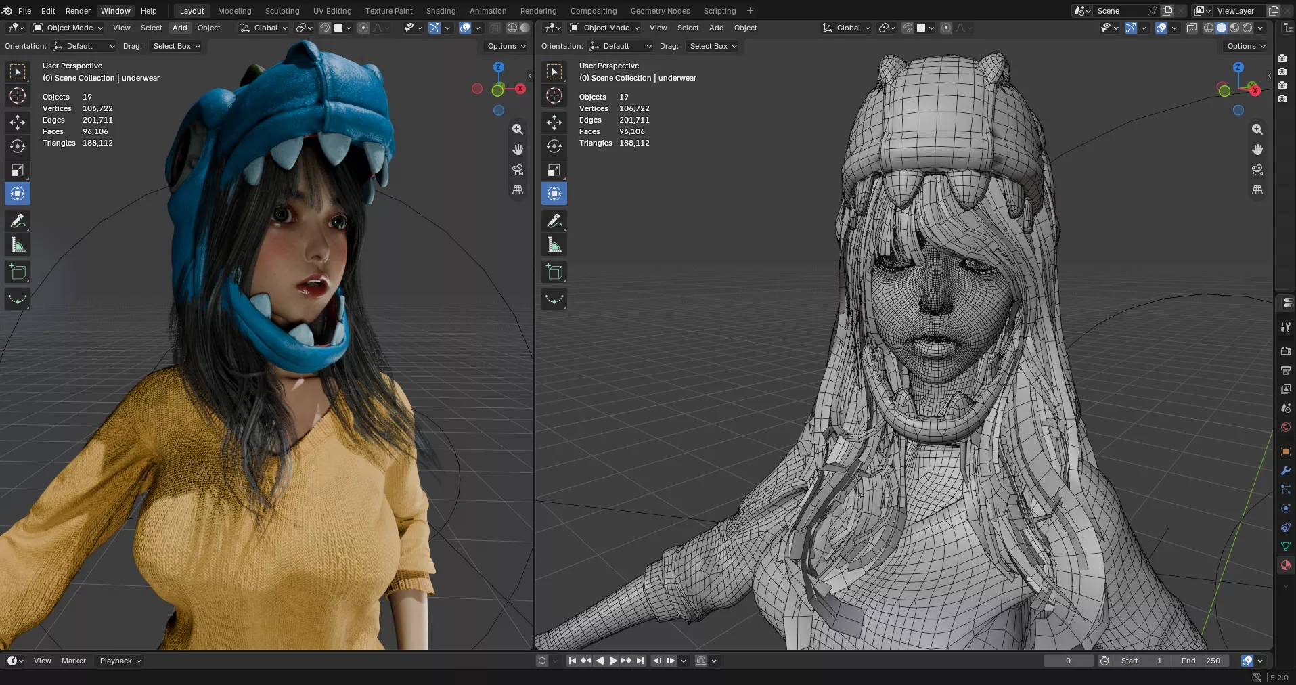Viewport: 1296px width, 685px height.
Task: Jump to last frame
Action: (x=640, y=661)
